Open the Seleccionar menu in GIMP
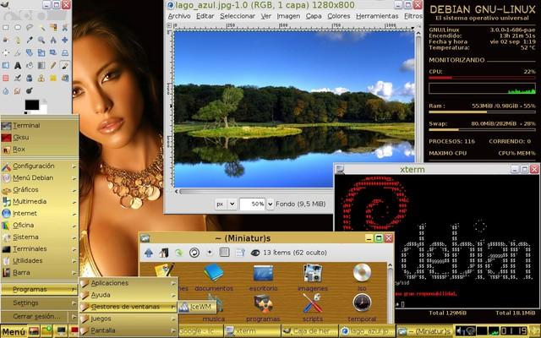Viewport: 541px width, 338px height. point(238,16)
